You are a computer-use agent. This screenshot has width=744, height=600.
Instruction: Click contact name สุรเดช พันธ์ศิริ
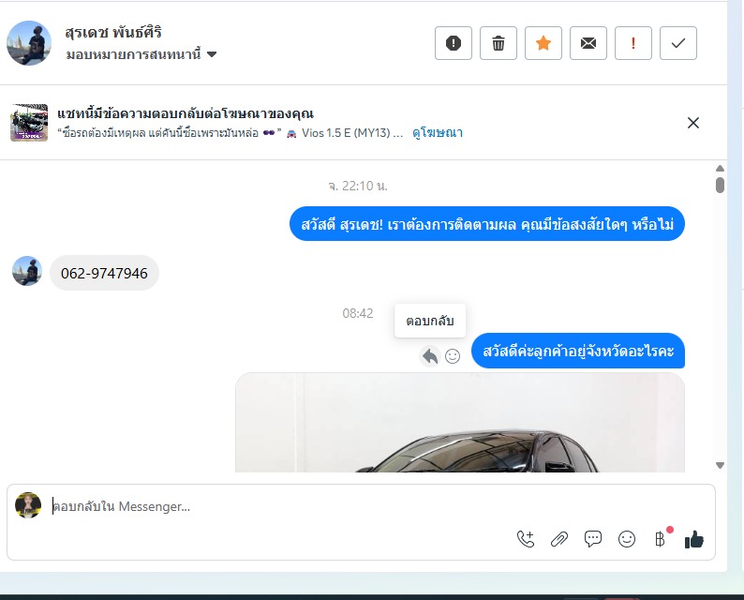point(113,32)
